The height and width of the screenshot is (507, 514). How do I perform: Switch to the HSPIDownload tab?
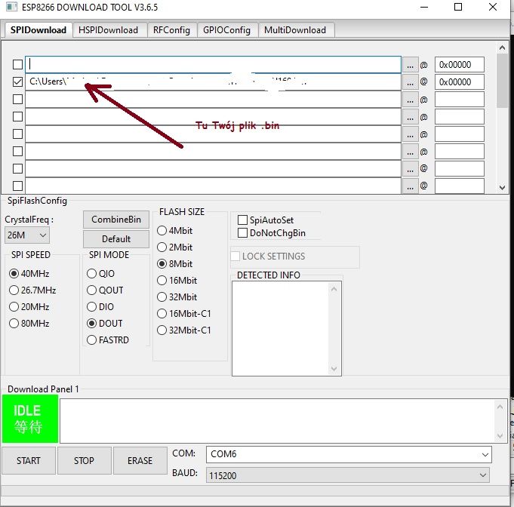point(108,30)
